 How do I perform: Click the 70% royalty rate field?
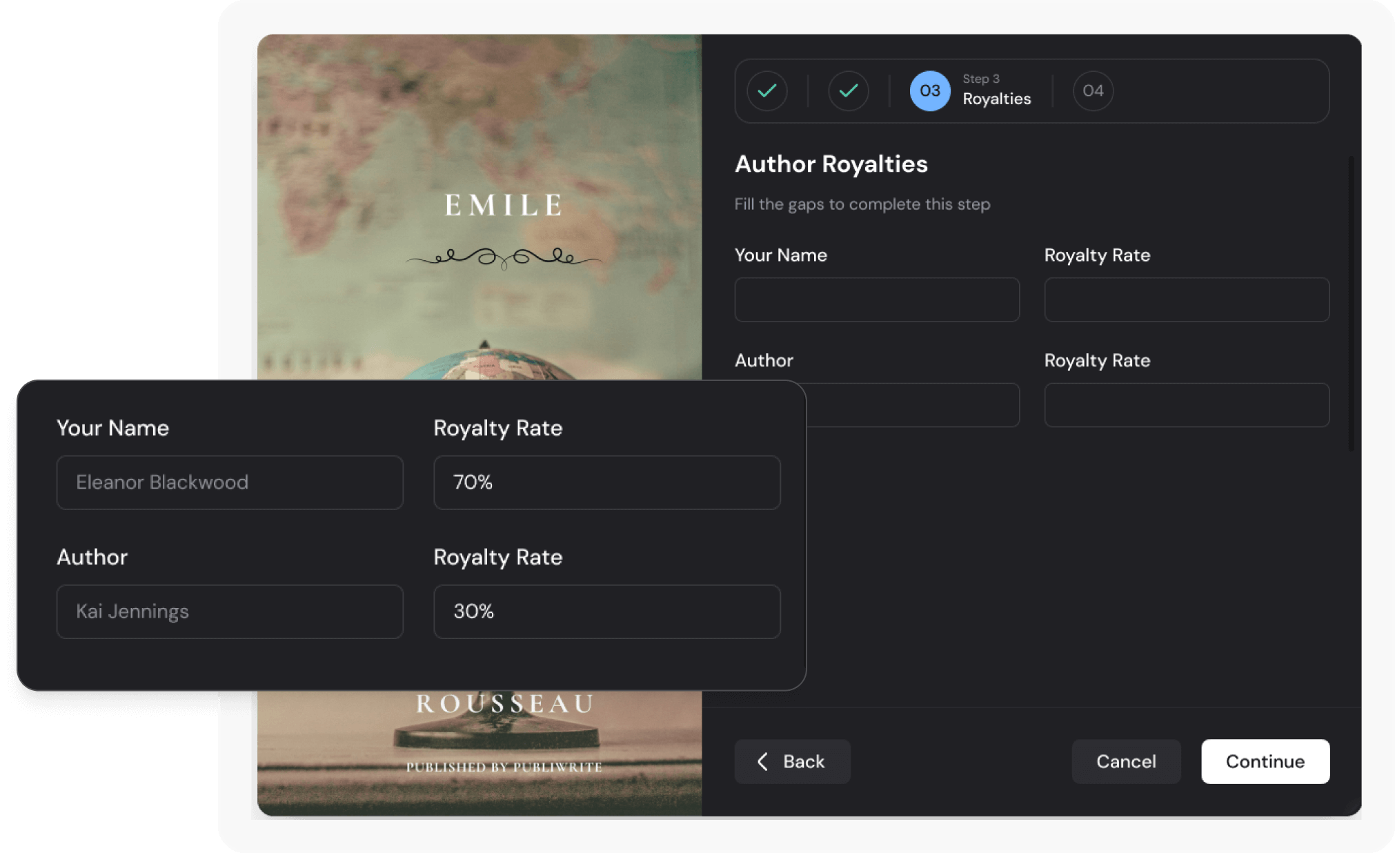click(606, 482)
